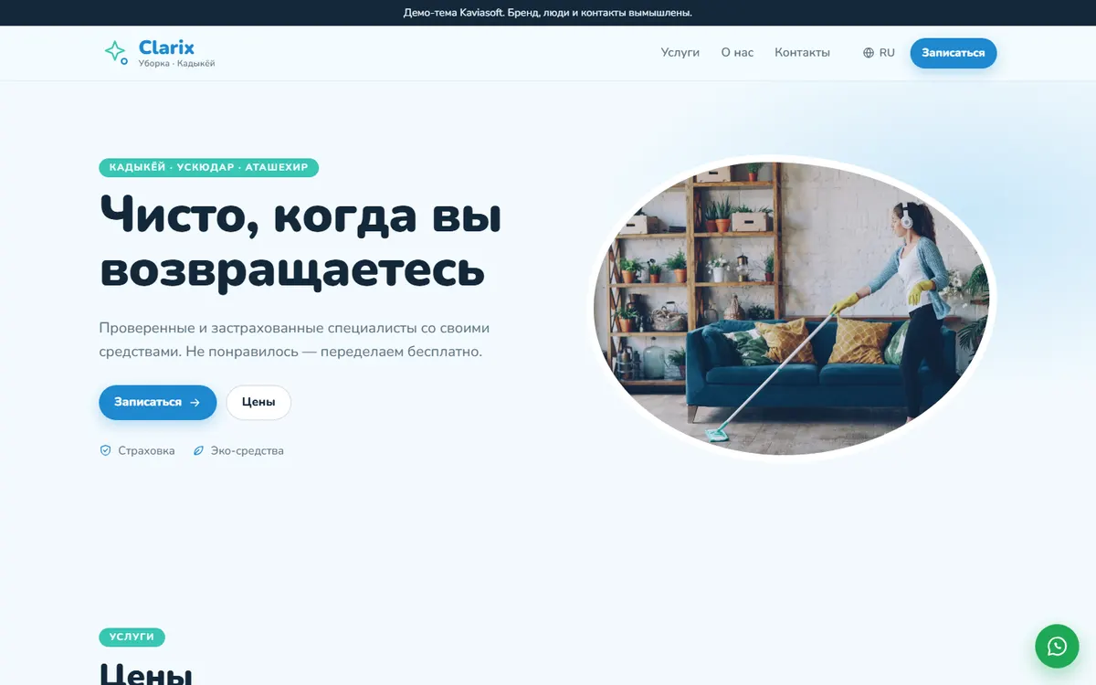Click the Услуги section badge
The image size is (1096, 685).
(x=132, y=637)
